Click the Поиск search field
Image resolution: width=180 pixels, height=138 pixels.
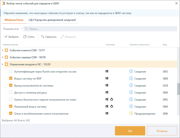100,29
